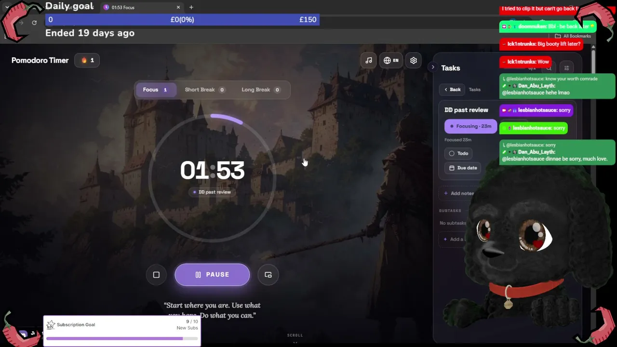
Task: Click the Ick1ntrunks 'Wow' chat message
Action: [x=525, y=62]
